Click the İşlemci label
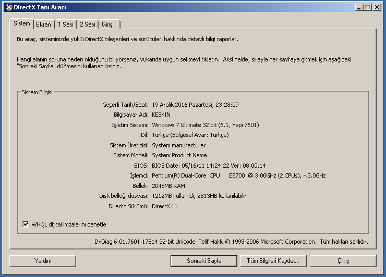This screenshot has width=386, height=277. (139, 176)
